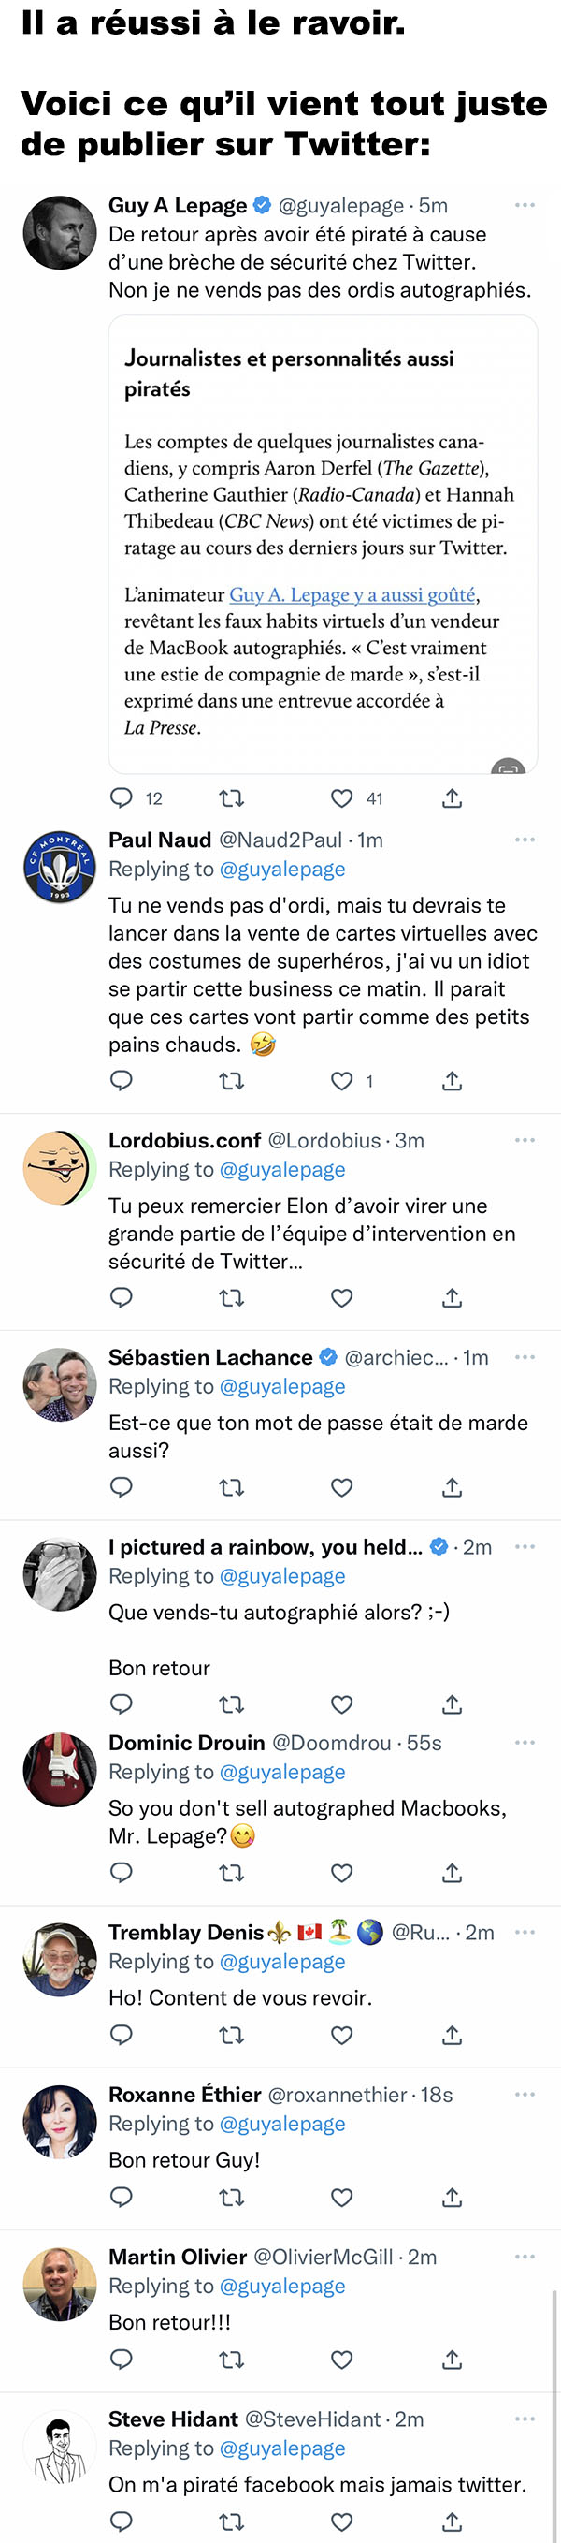The width and height of the screenshot is (561, 2543).
Task: Share Paul Naud's reply
Action: coord(452,1081)
